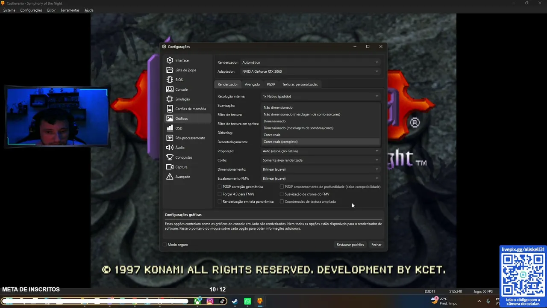The image size is (547, 308).
Task: Open the Configurações menu
Action: pyautogui.click(x=31, y=10)
